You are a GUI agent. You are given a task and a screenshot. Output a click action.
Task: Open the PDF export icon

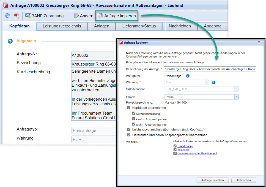click(x=17, y=16)
